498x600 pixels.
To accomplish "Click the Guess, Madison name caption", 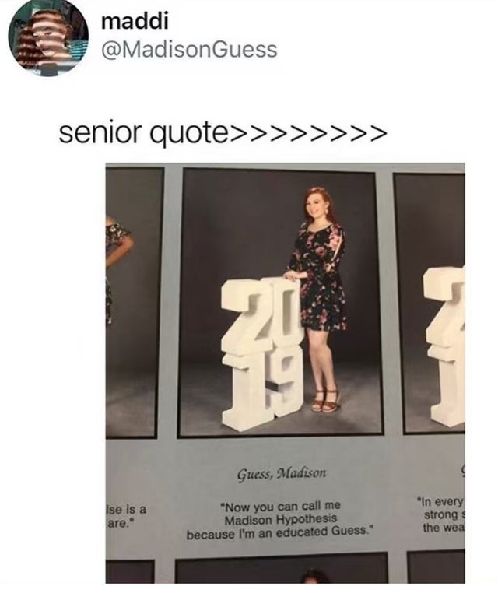I will [282, 473].
